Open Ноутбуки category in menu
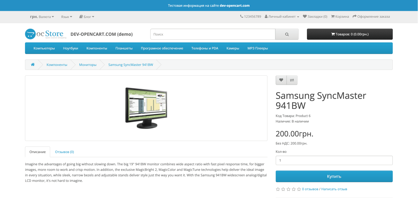 tap(71, 48)
